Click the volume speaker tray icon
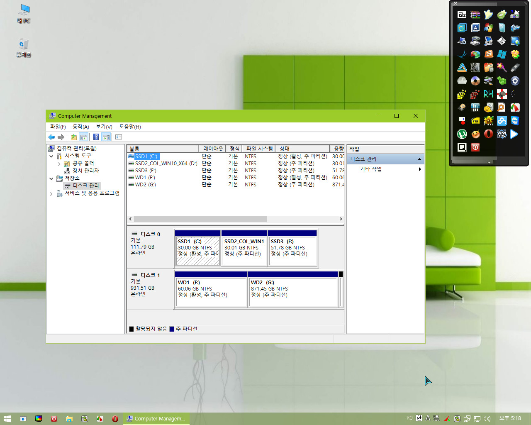This screenshot has width=531, height=425. (487, 419)
